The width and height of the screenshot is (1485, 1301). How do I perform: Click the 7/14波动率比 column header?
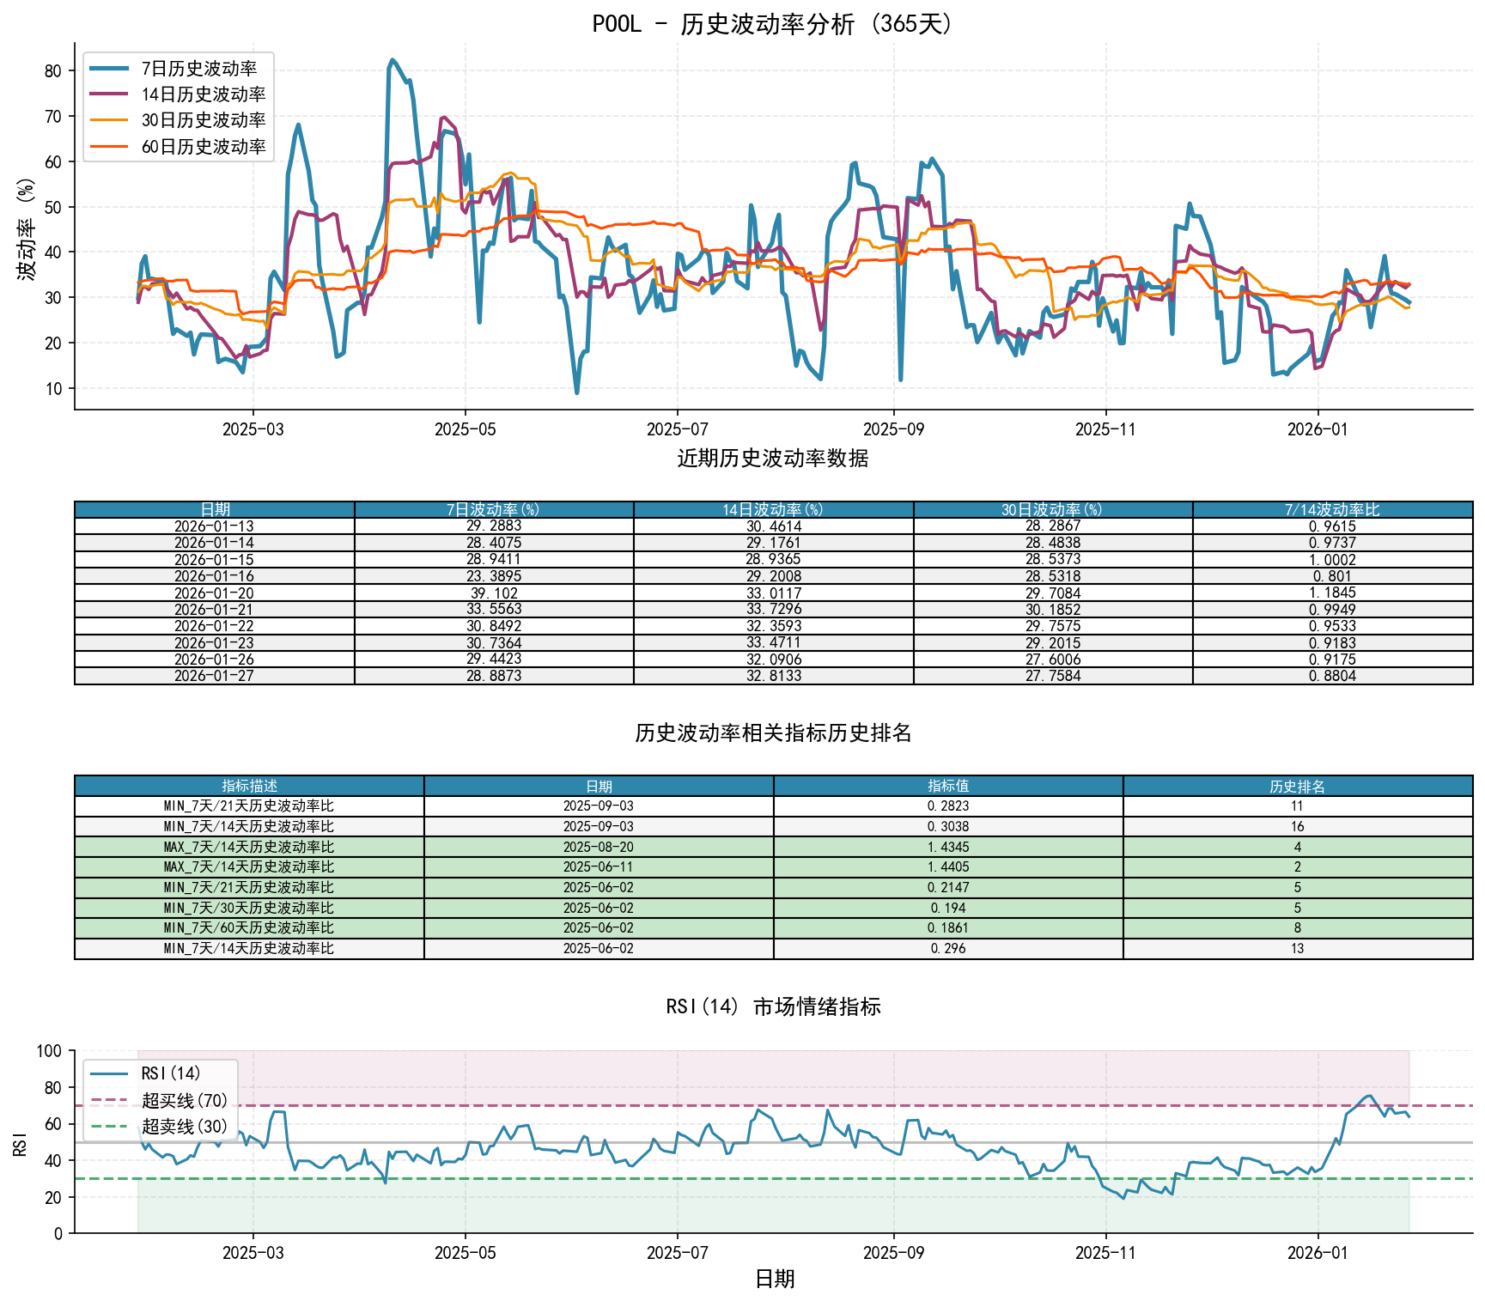click(1332, 509)
